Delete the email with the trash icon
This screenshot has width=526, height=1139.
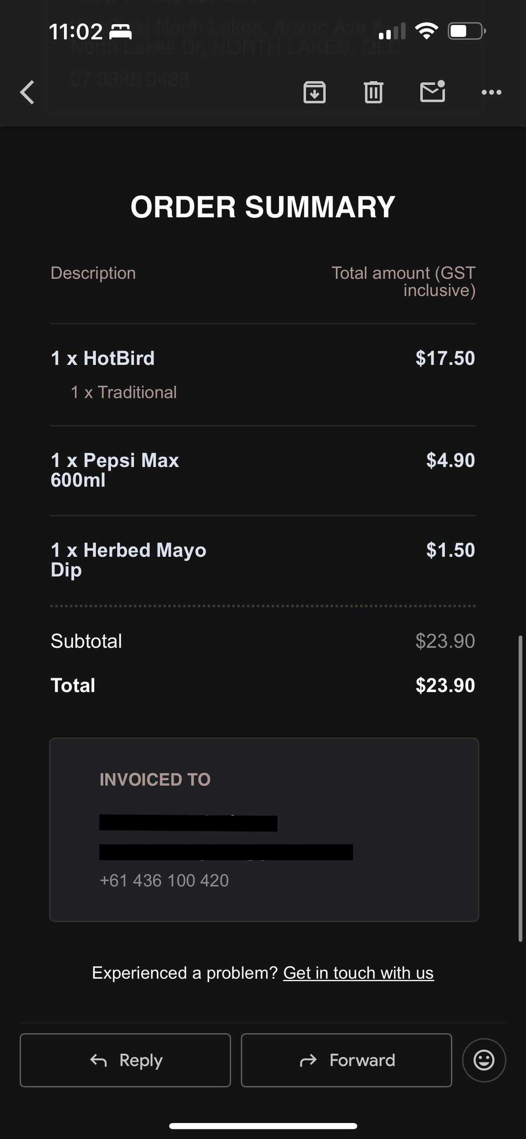[373, 92]
